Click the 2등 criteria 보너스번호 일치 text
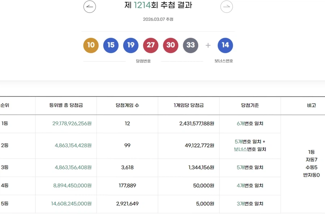325x214 pixels. coord(250,149)
